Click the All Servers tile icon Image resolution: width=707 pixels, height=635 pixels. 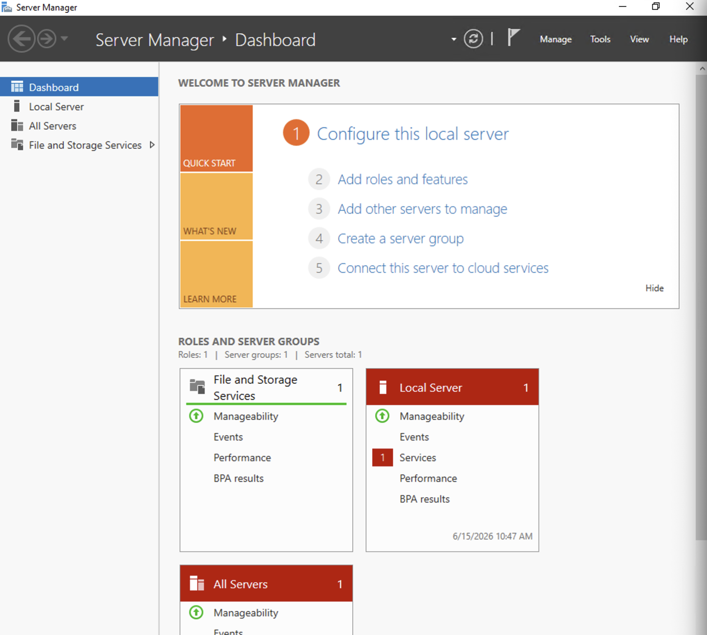pyautogui.click(x=197, y=583)
